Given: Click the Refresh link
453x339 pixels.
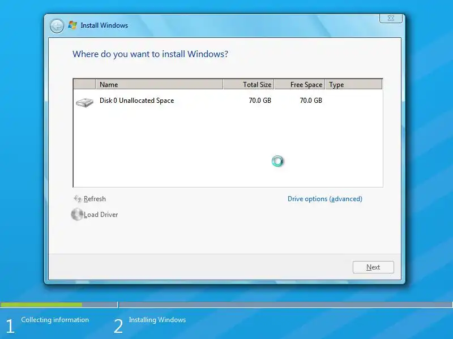Looking at the screenshot, I should pos(95,199).
